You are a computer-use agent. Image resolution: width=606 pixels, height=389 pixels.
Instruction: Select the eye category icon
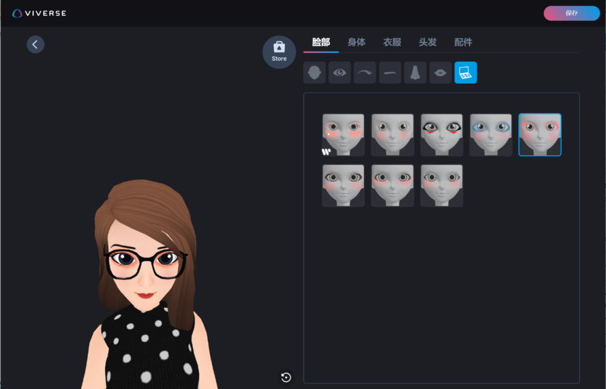[339, 73]
